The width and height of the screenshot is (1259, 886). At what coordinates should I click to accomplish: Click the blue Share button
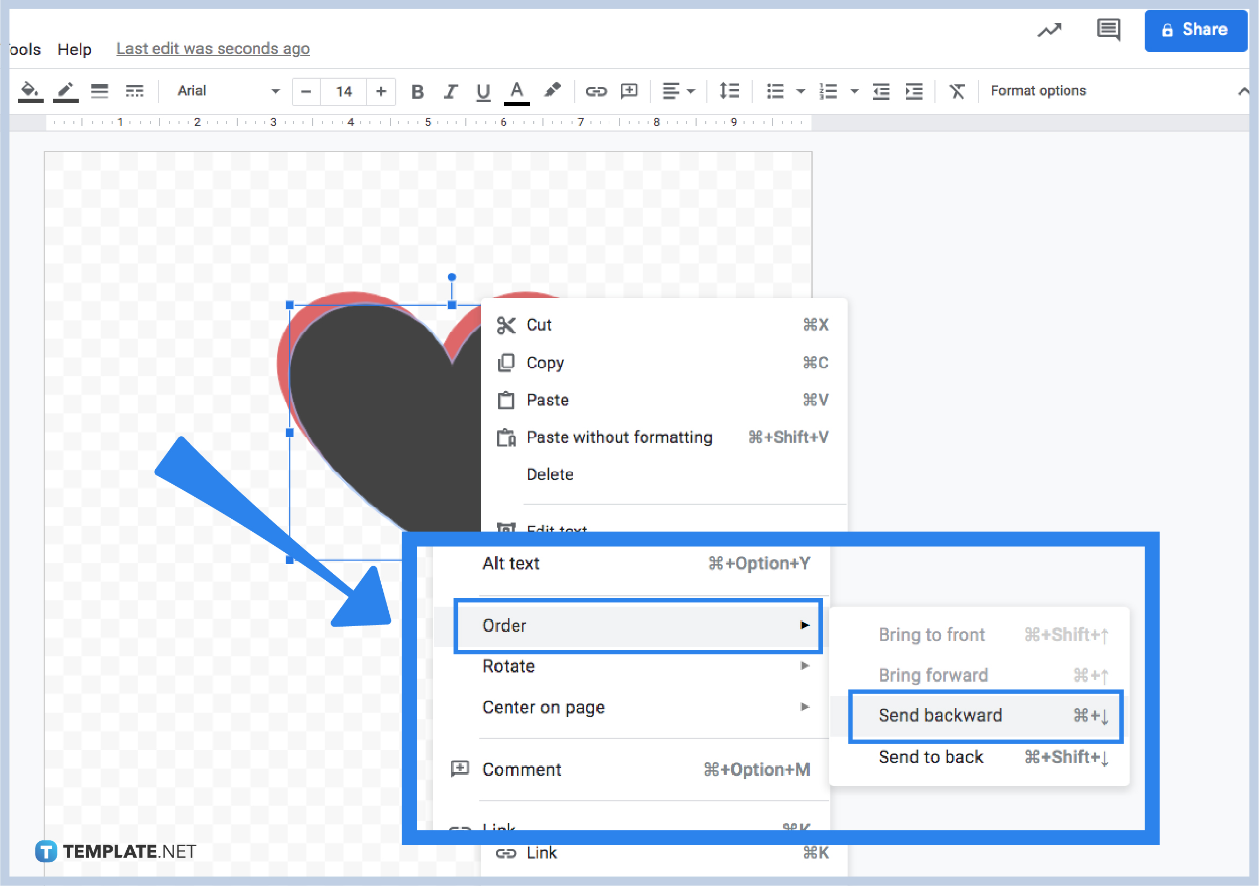click(1195, 30)
